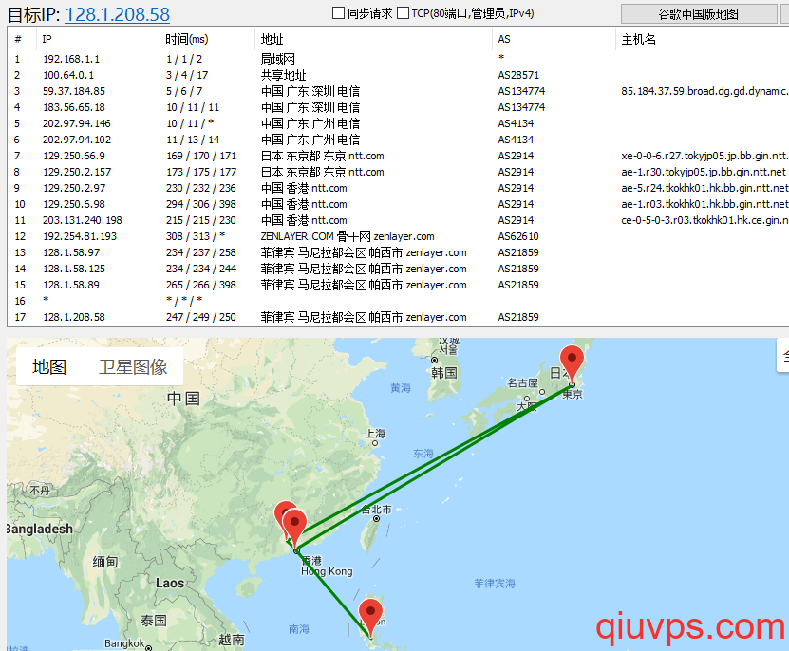Screen dimensions: 789x651
Task: Sort by the # column header
Action: pos(18,39)
